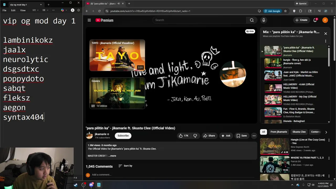Play HELLMERRY 4:AM in Mix list
336x189 pixels.
pyautogui.click(x=294, y=88)
